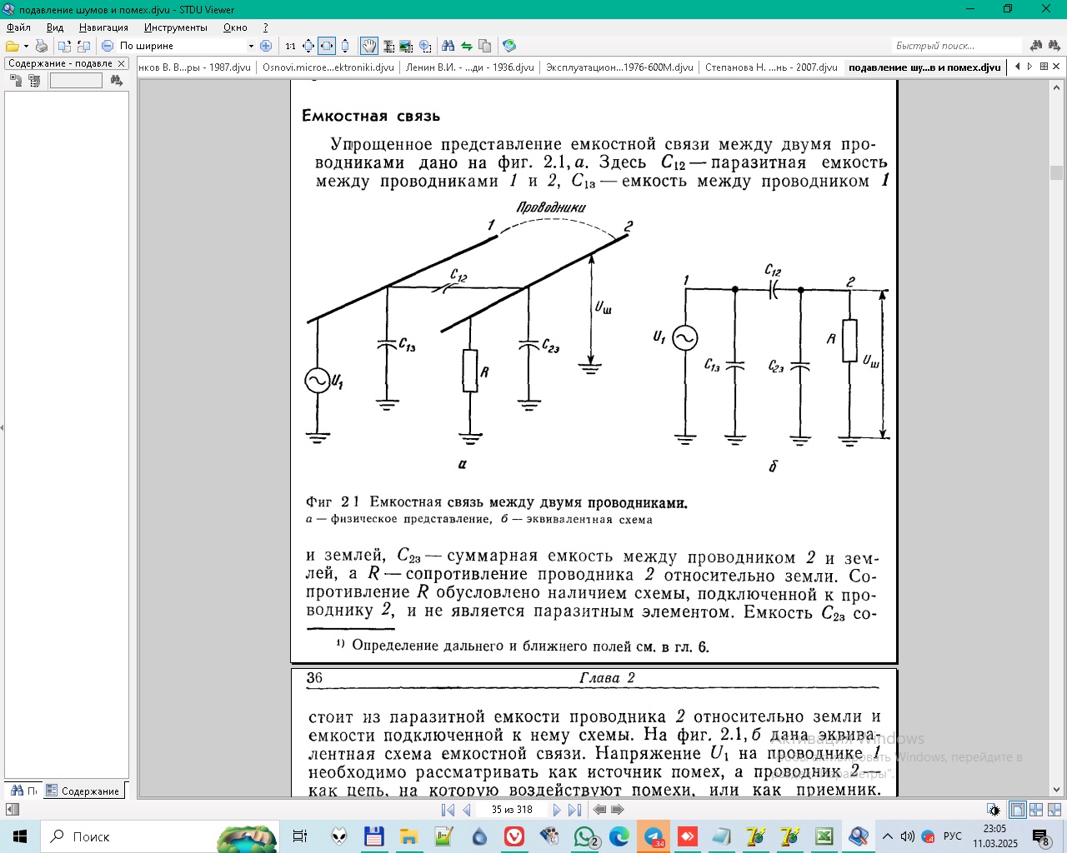Click the globe update toolbar icon
Screen dimensions: 1067x853
point(510,46)
